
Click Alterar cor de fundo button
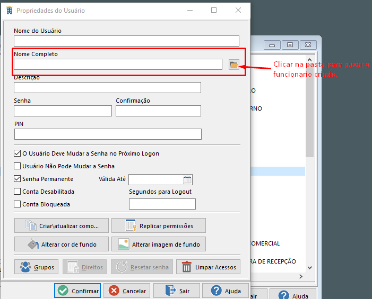coord(62,244)
